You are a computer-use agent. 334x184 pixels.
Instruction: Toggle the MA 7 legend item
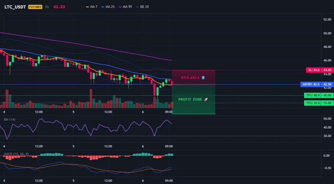[92, 7]
